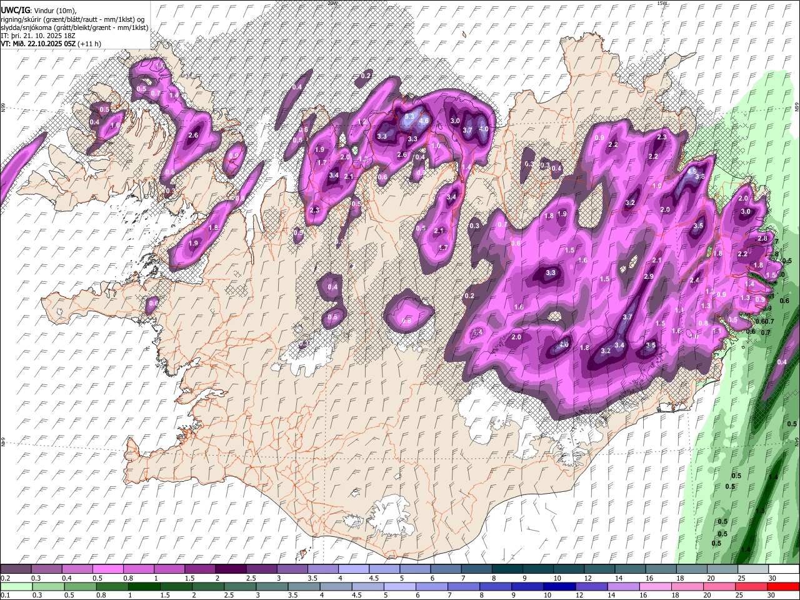
Task: Click the slydda/snjókoma description line
Action: pos(74,27)
